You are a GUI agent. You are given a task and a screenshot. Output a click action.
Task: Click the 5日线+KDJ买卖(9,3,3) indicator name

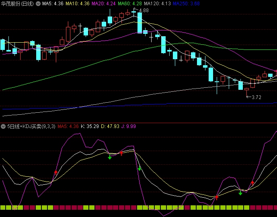pos(31,126)
